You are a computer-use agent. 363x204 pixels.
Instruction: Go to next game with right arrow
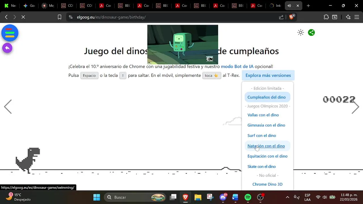[x=355, y=107]
